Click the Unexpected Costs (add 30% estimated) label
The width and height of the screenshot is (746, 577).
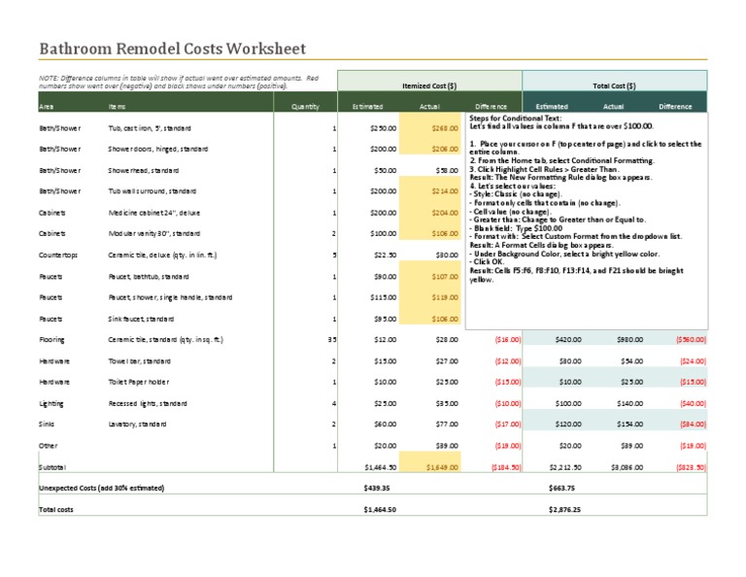pyautogui.click(x=101, y=488)
